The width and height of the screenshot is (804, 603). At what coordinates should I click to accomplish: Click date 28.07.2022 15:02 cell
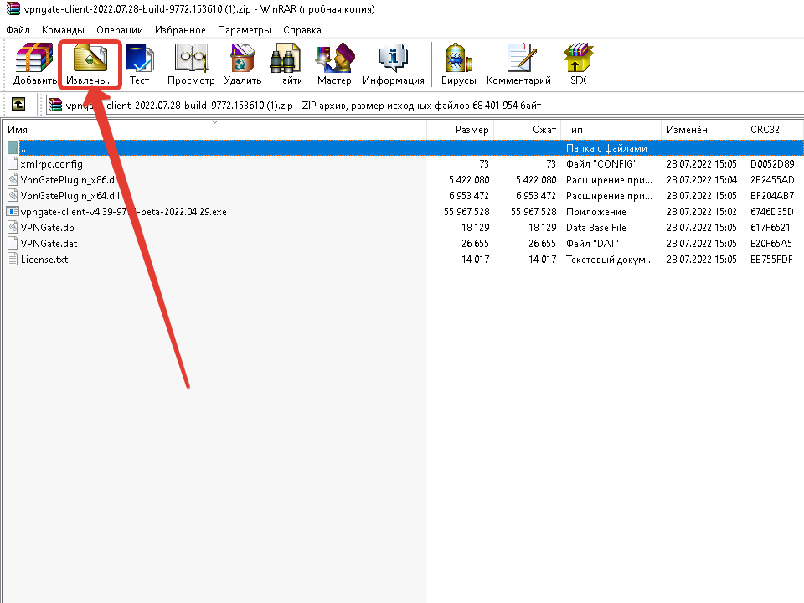click(x=702, y=212)
